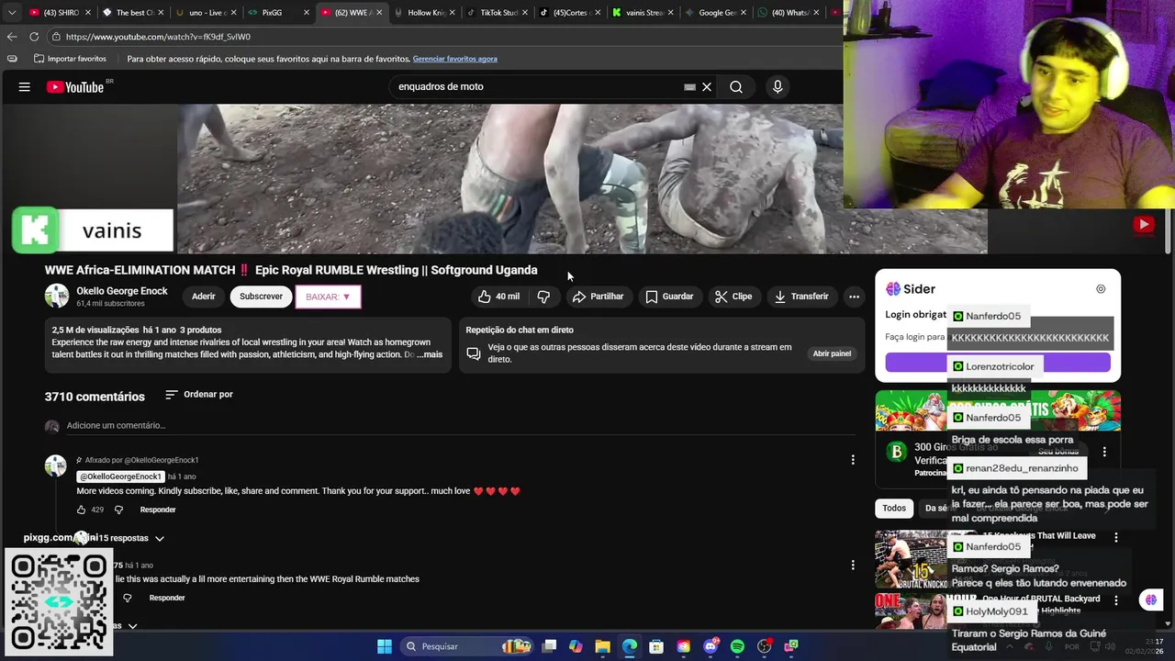
Task: Focus the Adicione um comentário field
Action: (x=459, y=426)
